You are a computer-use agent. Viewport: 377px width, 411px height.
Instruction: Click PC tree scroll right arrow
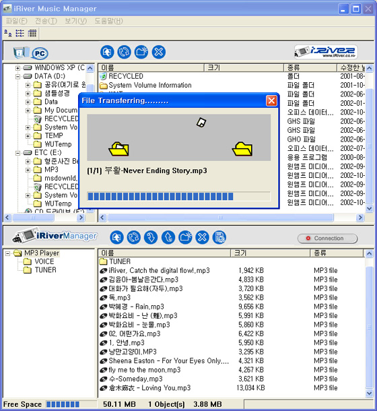coord(81,218)
